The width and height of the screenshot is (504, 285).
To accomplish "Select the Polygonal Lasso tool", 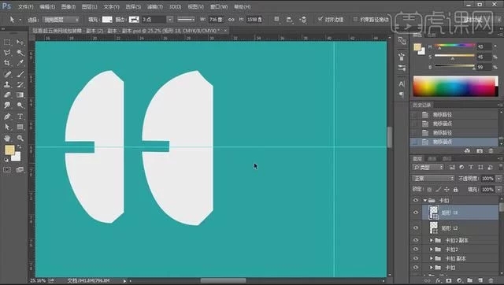I will coord(7,53).
